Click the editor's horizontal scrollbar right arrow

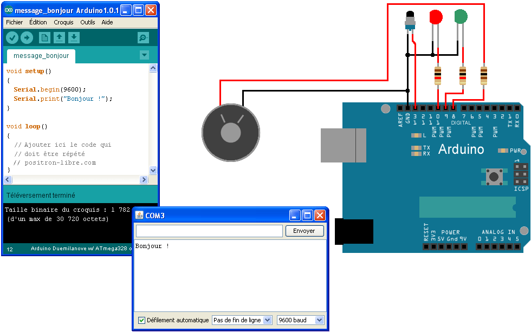click(144, 179)
